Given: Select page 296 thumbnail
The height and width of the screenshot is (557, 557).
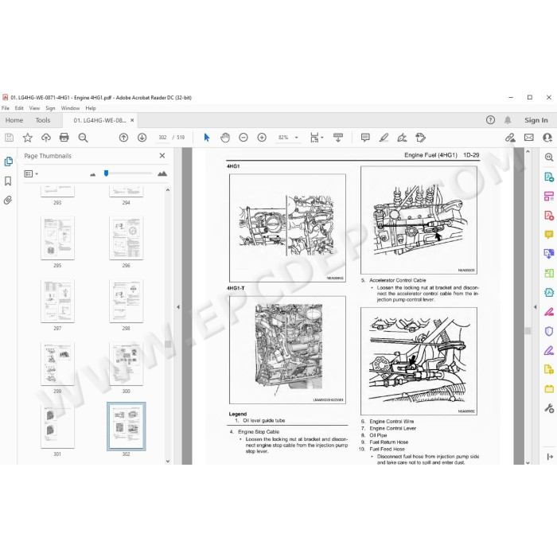Looking at the screenshot, I should pyautogui.click(x=126, y=238).
